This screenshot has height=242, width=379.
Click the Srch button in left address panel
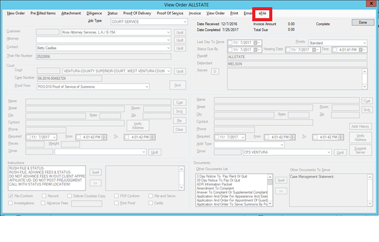pyautogui.click(x=179, y=111)
